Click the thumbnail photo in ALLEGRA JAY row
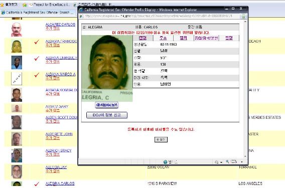 click(17, 171)
